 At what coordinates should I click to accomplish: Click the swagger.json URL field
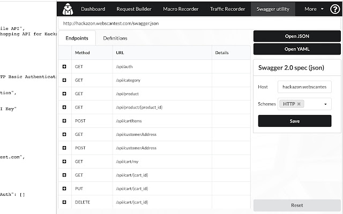[x=153, y=24]
